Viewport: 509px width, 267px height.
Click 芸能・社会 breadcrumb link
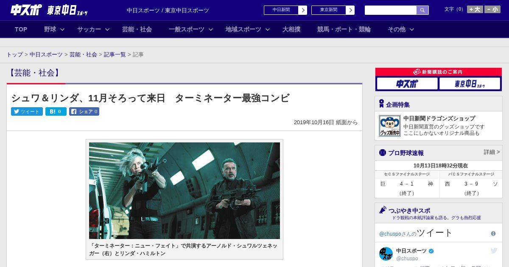pos(83,55)
